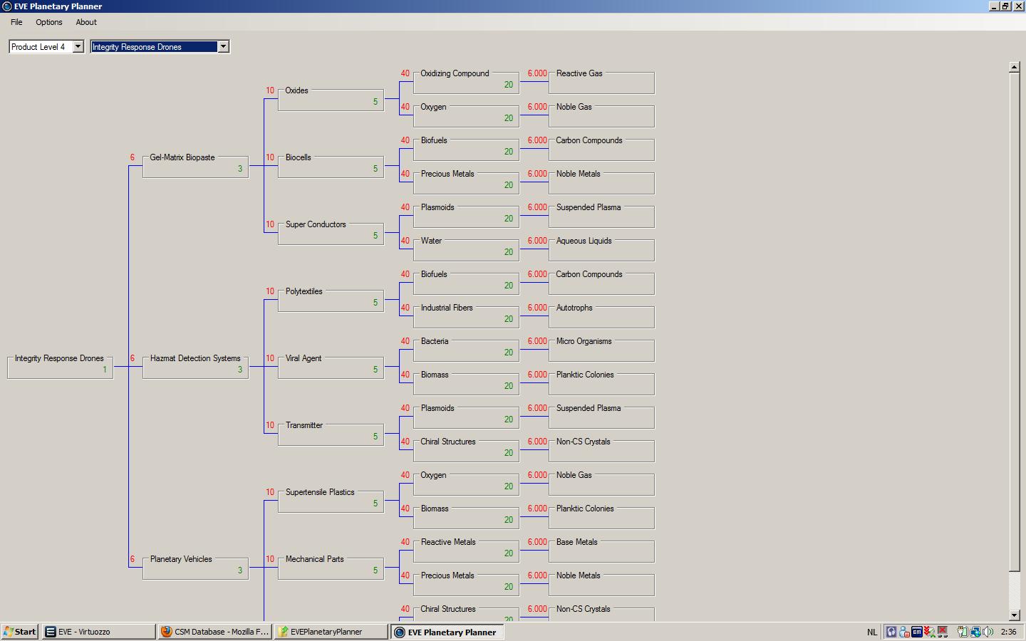This screenshot has width=1026, height=641.
Task: Select the Reactive Metals node
Action: coord(466,550)
